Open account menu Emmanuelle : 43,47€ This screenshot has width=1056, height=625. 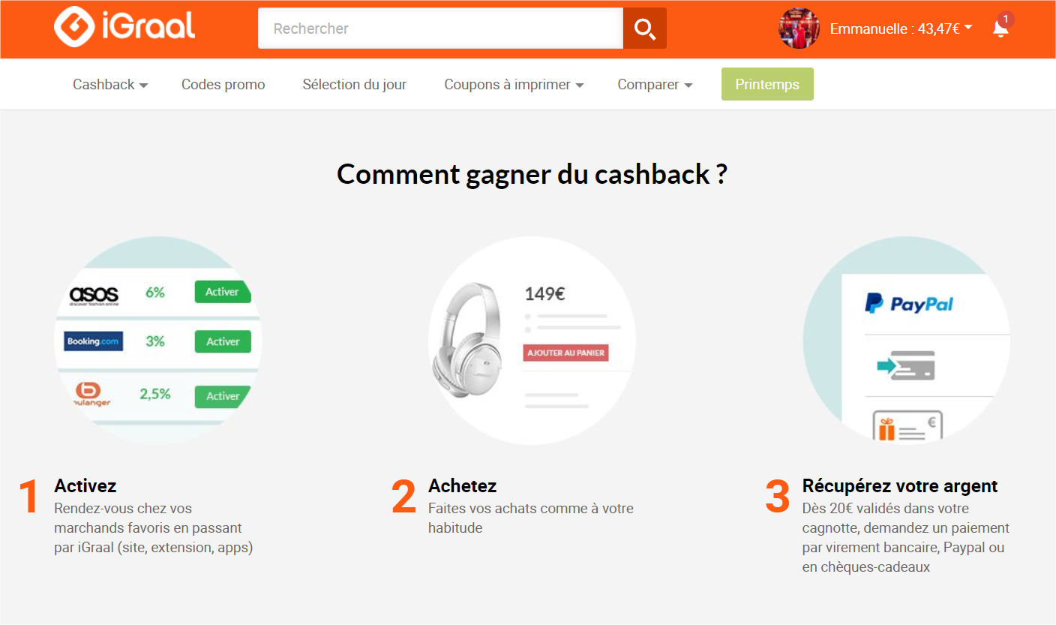point(901,29)
